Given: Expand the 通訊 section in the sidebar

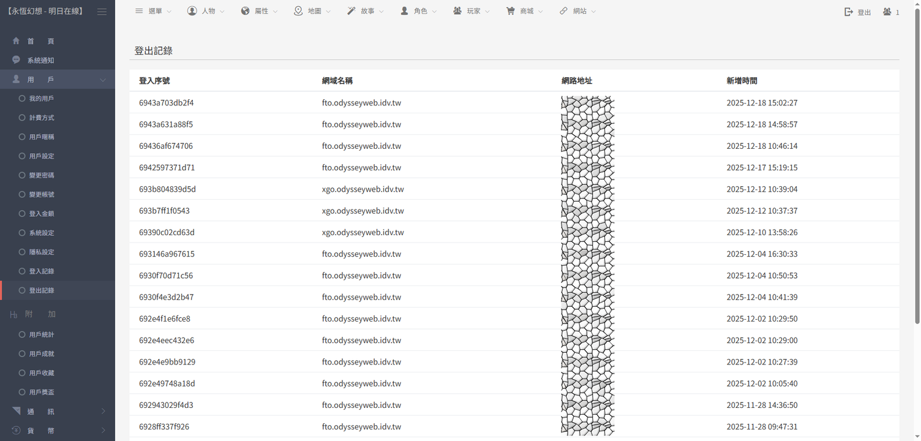Looking at the screenshot, I should (x=102, y=412).
